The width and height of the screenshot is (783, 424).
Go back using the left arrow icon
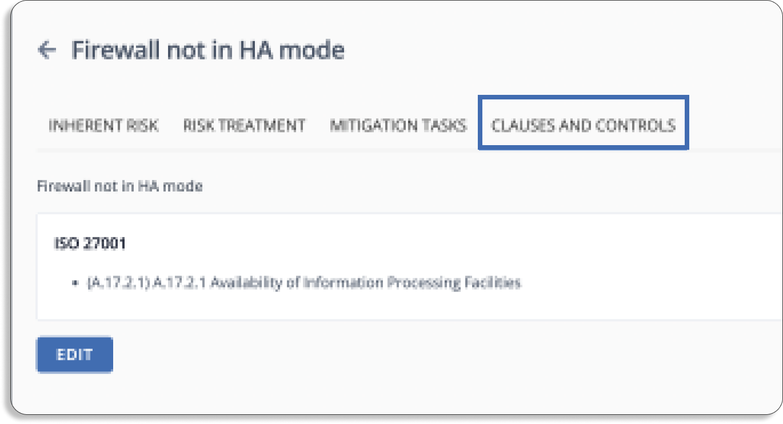coord(46,50)
